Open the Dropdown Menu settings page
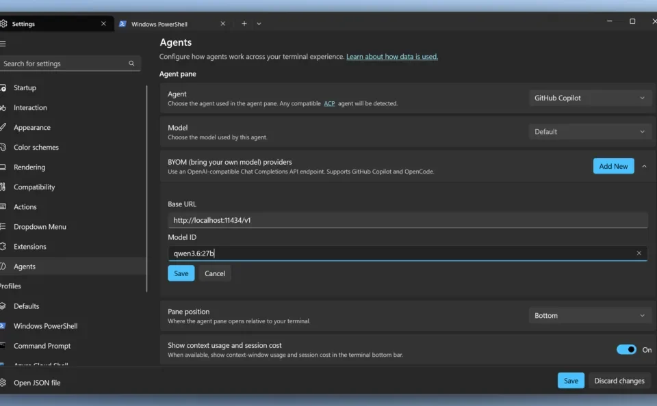This screenshot has width=657, height=406. pyautogui.click(x=73, y=226)
